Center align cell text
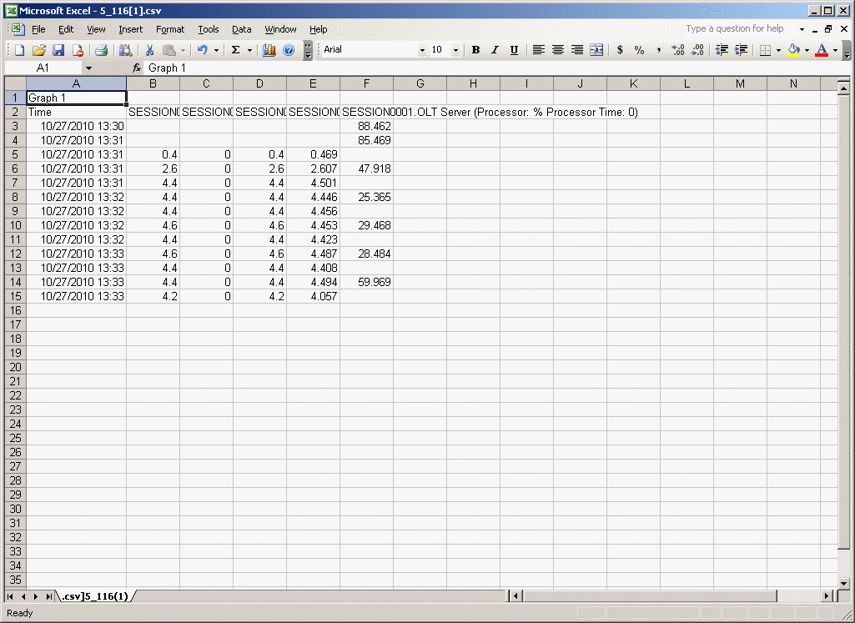Viewport: 855px width, 623px height. coord(558,50)
